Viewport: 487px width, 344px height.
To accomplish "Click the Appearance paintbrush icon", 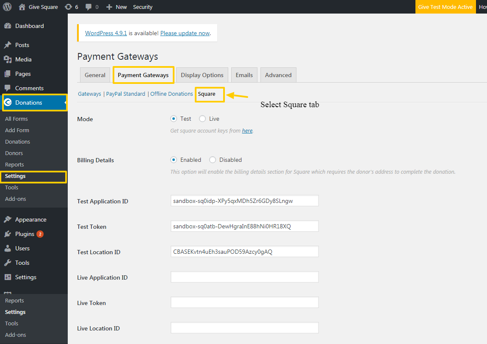I will click(x=8, y=219).
